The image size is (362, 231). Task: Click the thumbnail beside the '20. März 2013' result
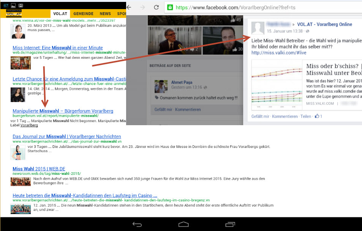[18, 31]
